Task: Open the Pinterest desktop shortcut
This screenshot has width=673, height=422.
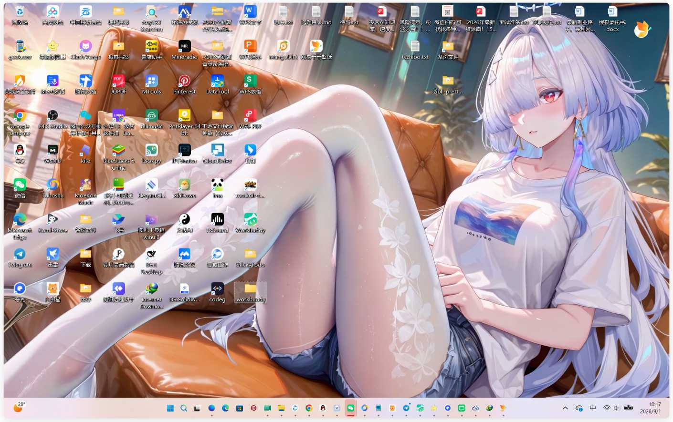Action: coord(184,85)
